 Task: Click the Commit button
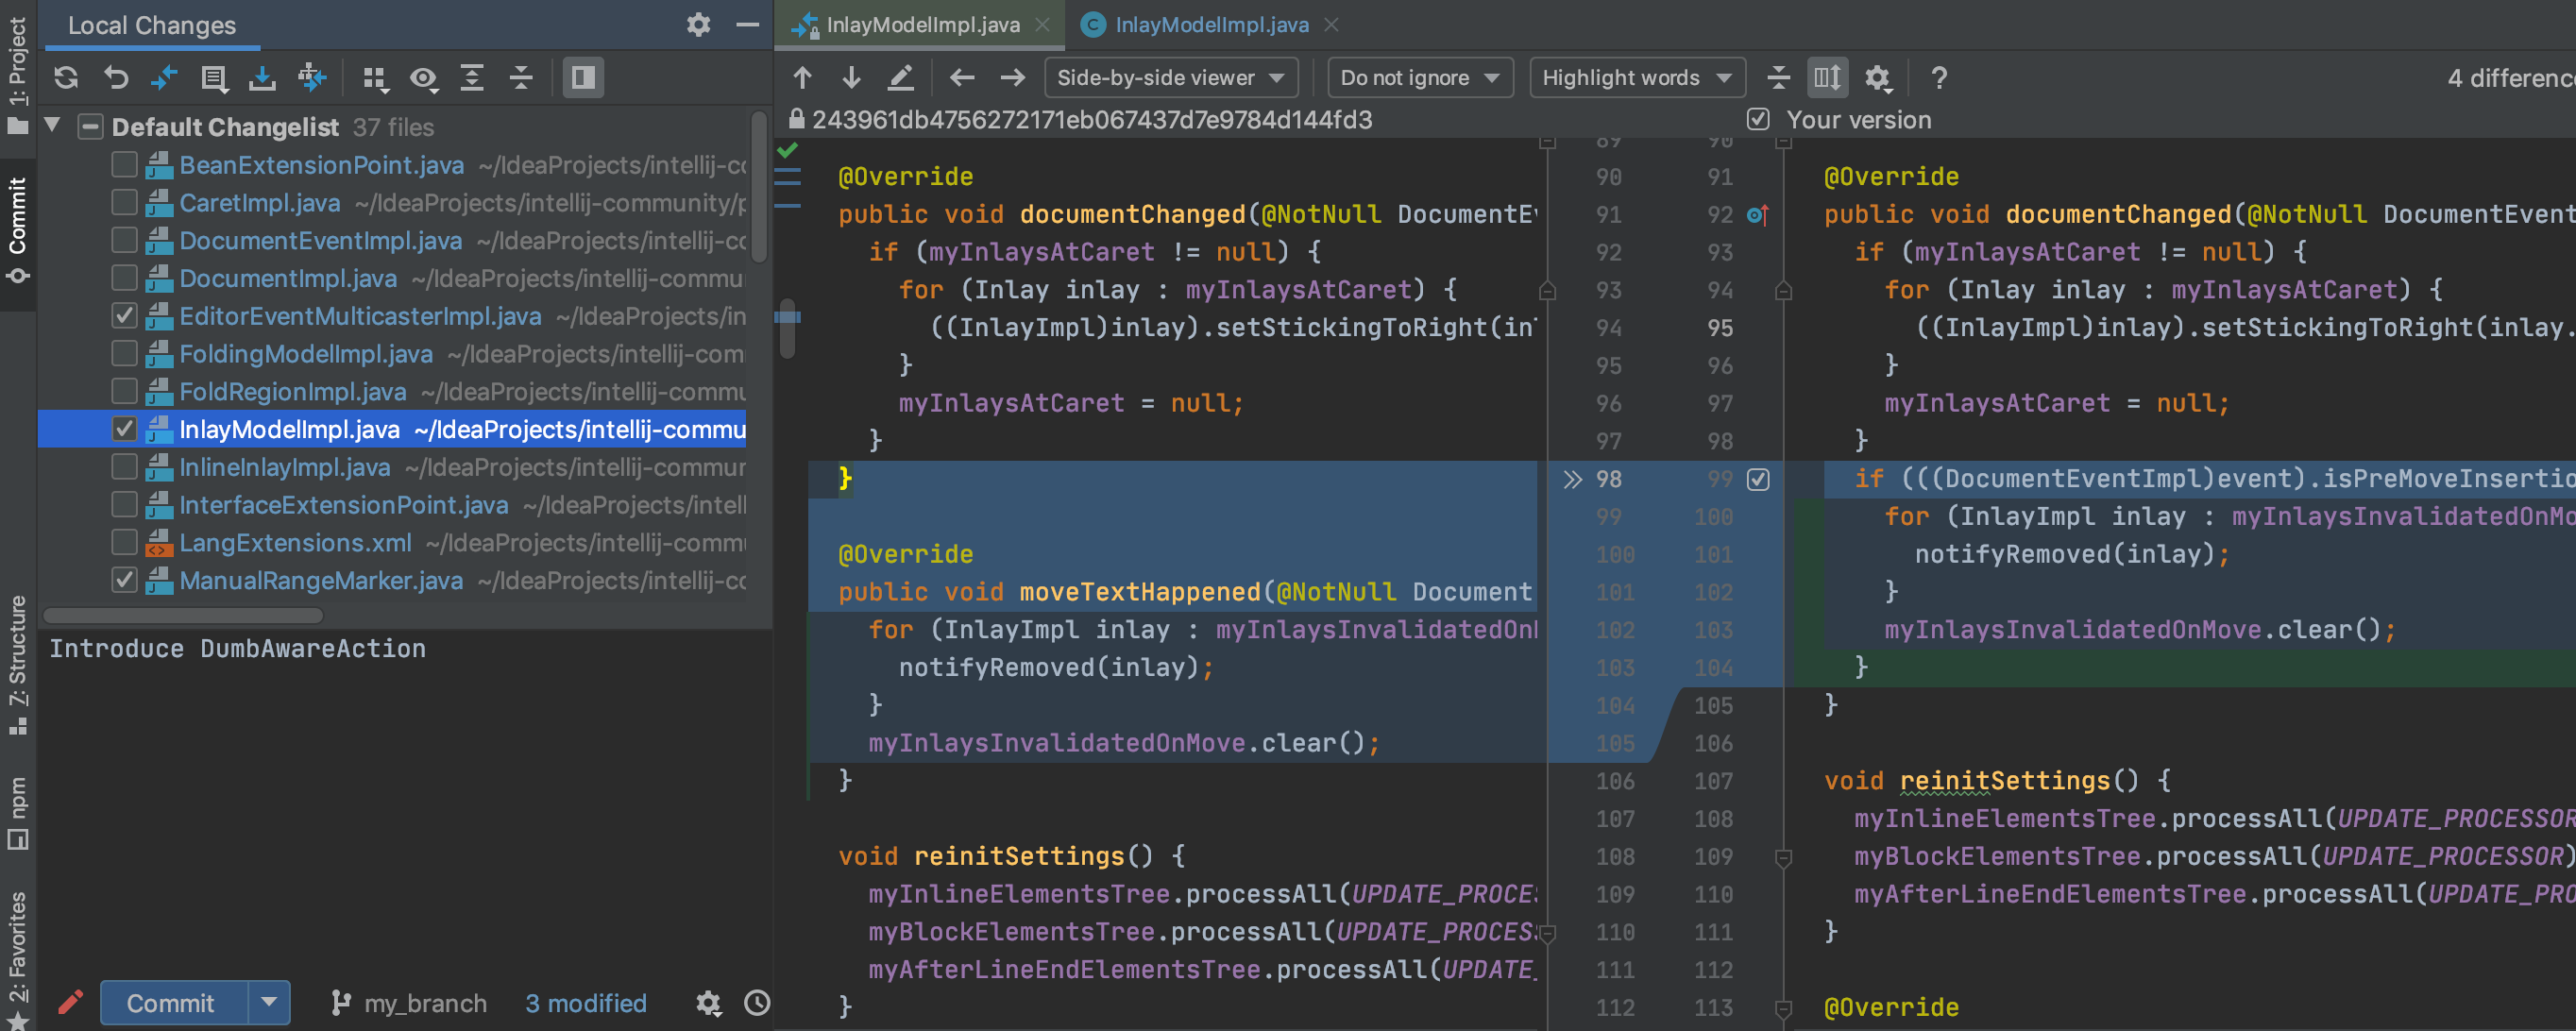coord(172,1002)
